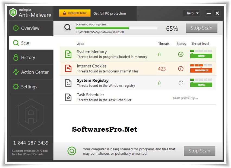The width and height of the screenshot is (231, 168).
Task: Click the green checkmark beside System Memory
Action: click(x=181, y=54)
